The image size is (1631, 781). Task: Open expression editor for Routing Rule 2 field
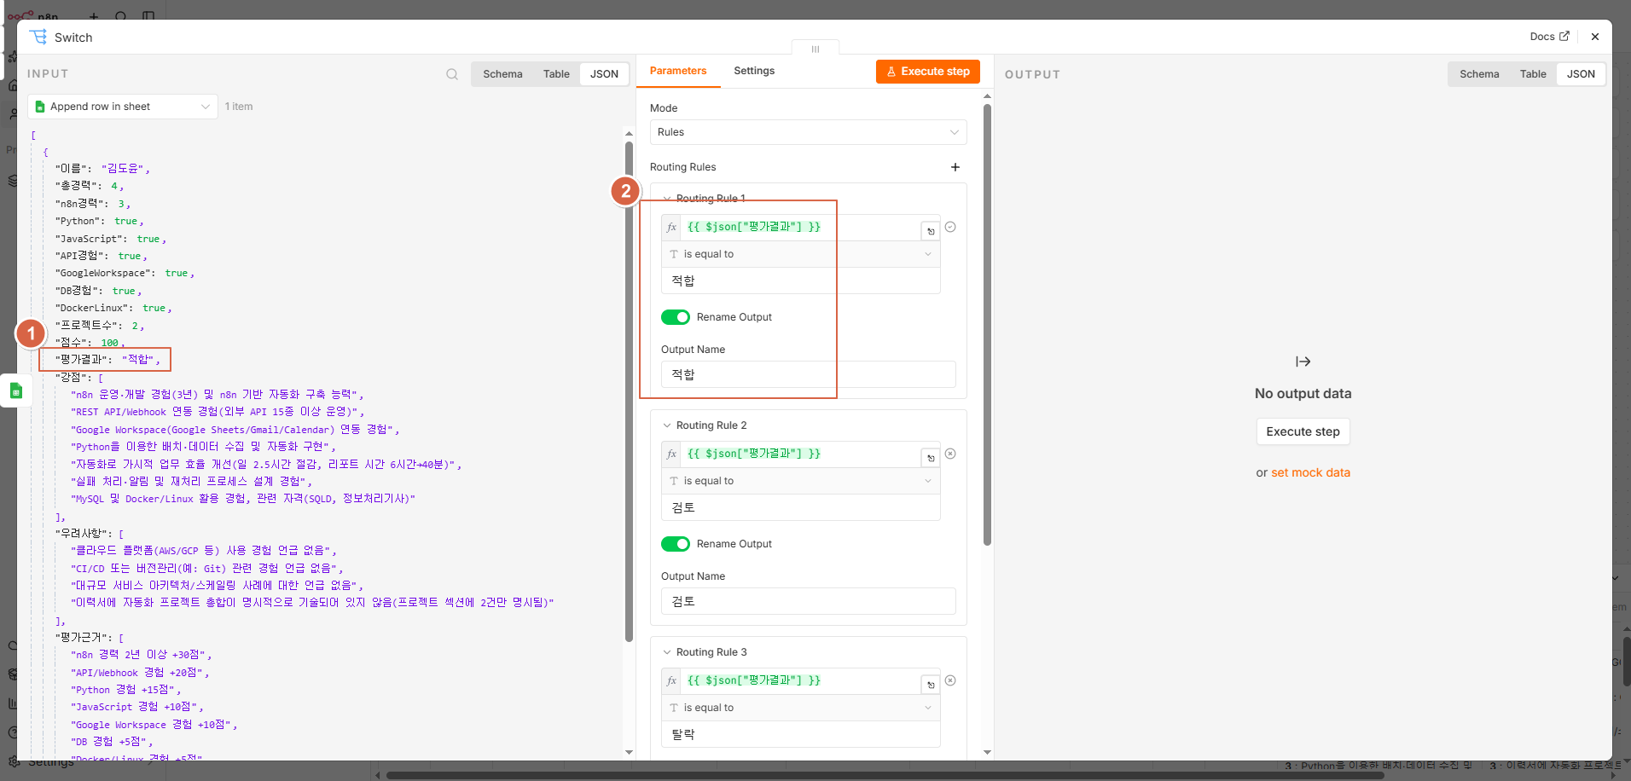tap(931, 458)
